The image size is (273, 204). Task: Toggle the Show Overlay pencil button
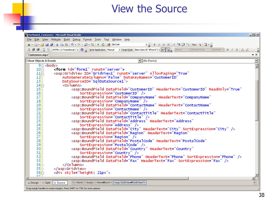point(163,50)
